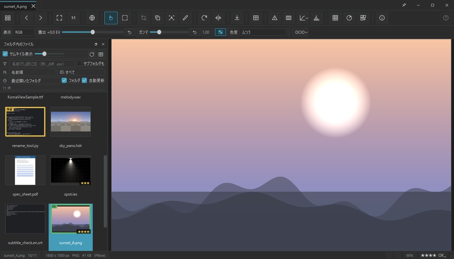The height and width of the screenshot is (259, 454).
Task: Click the download/export arrow icon
Action: 237,18
